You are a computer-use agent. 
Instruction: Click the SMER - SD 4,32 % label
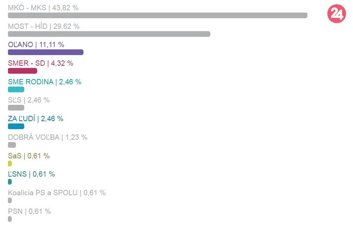[41, 63]
